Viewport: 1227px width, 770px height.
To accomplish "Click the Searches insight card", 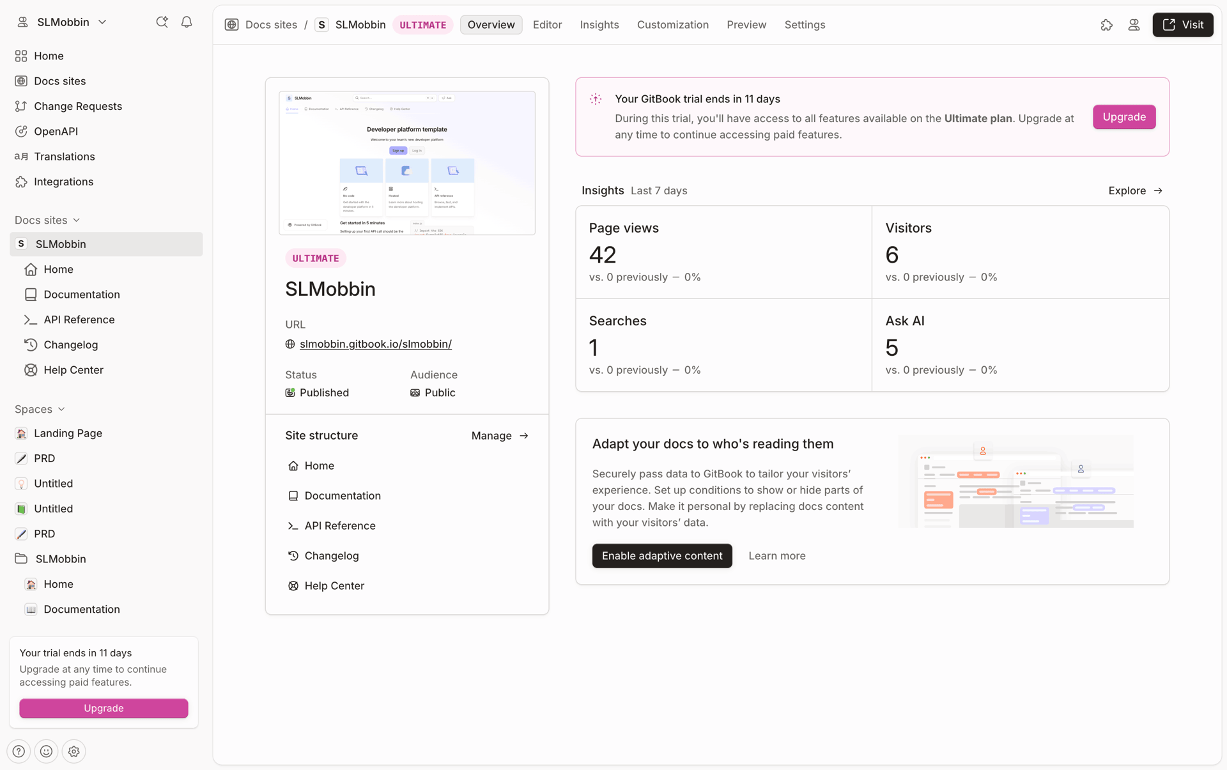I will [723, 345].
